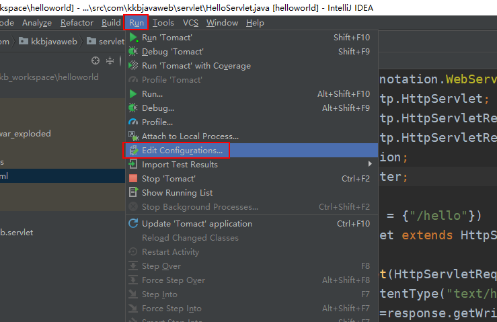
Task: Click the Debug 'Tomact' bug icon
Action: [x=133, y=51]
